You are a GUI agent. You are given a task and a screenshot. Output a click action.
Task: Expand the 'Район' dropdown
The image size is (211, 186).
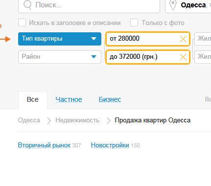coord(60,57)
